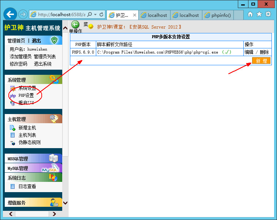
Task: Click the 日志查看 icon
Action: [12, 186]
